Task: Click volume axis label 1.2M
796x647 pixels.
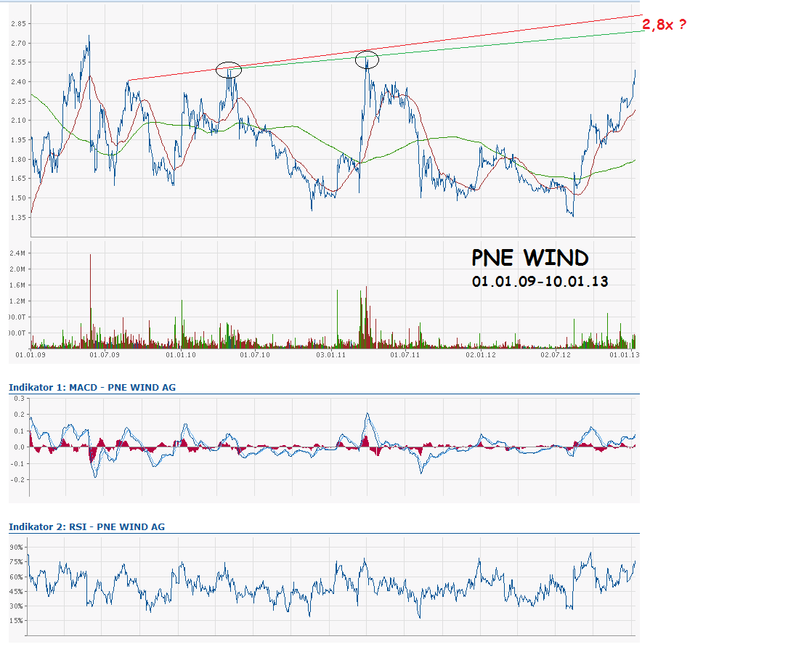Action: (x=17, y=301)
